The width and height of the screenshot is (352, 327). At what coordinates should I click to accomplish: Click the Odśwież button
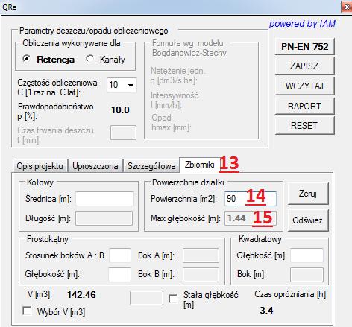click(x=308, y=220)
